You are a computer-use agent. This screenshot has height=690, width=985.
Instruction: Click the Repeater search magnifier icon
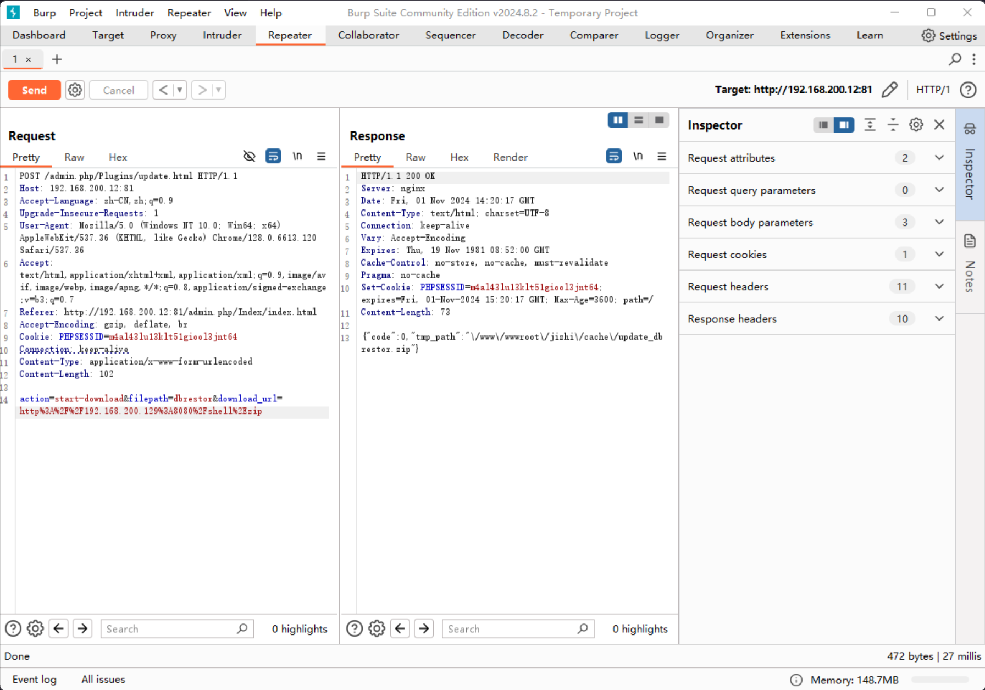click(955, 59)
